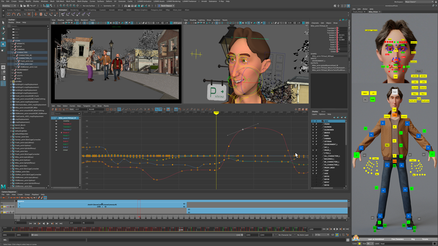
Task: Activate the Lasso select tool
Action: pos(3,28)
